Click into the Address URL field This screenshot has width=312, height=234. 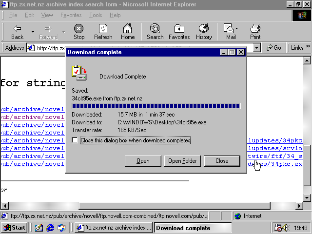pyautogui.click(x=143, y=48)
